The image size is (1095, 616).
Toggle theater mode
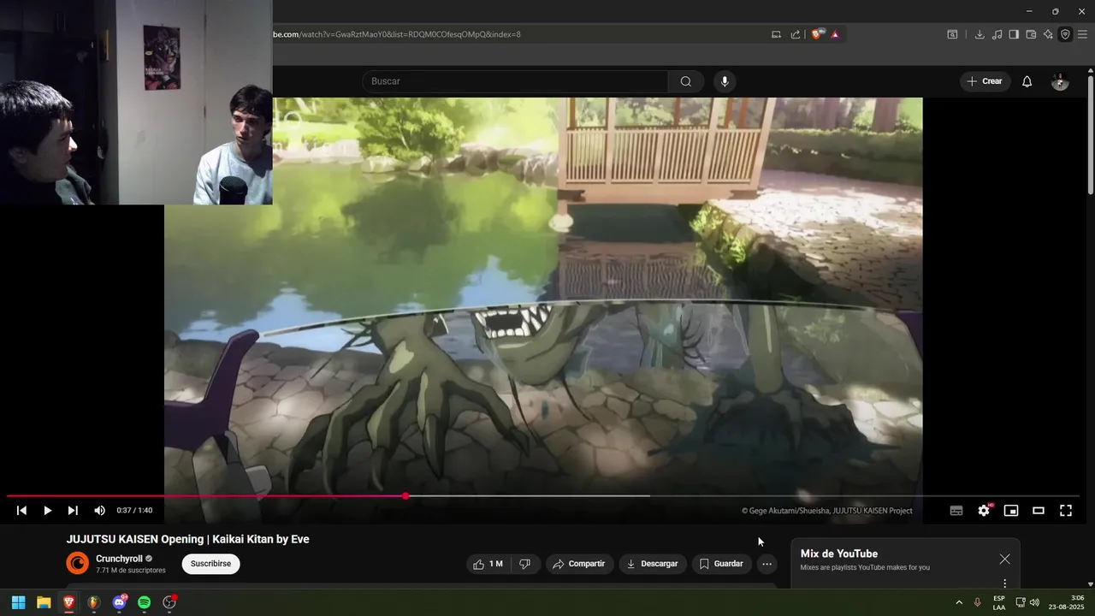click(1039, 511)
